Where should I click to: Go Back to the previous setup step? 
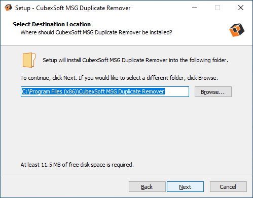[x=147, y=187]
